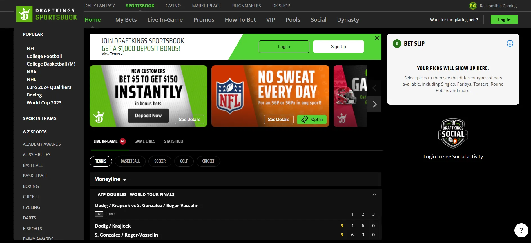Open Boxing in Popular list
The height and width of the screenshot is (243, 531).
[x=34, y=95]
